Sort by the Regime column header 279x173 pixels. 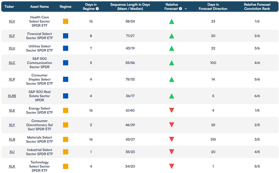[65, 7]
